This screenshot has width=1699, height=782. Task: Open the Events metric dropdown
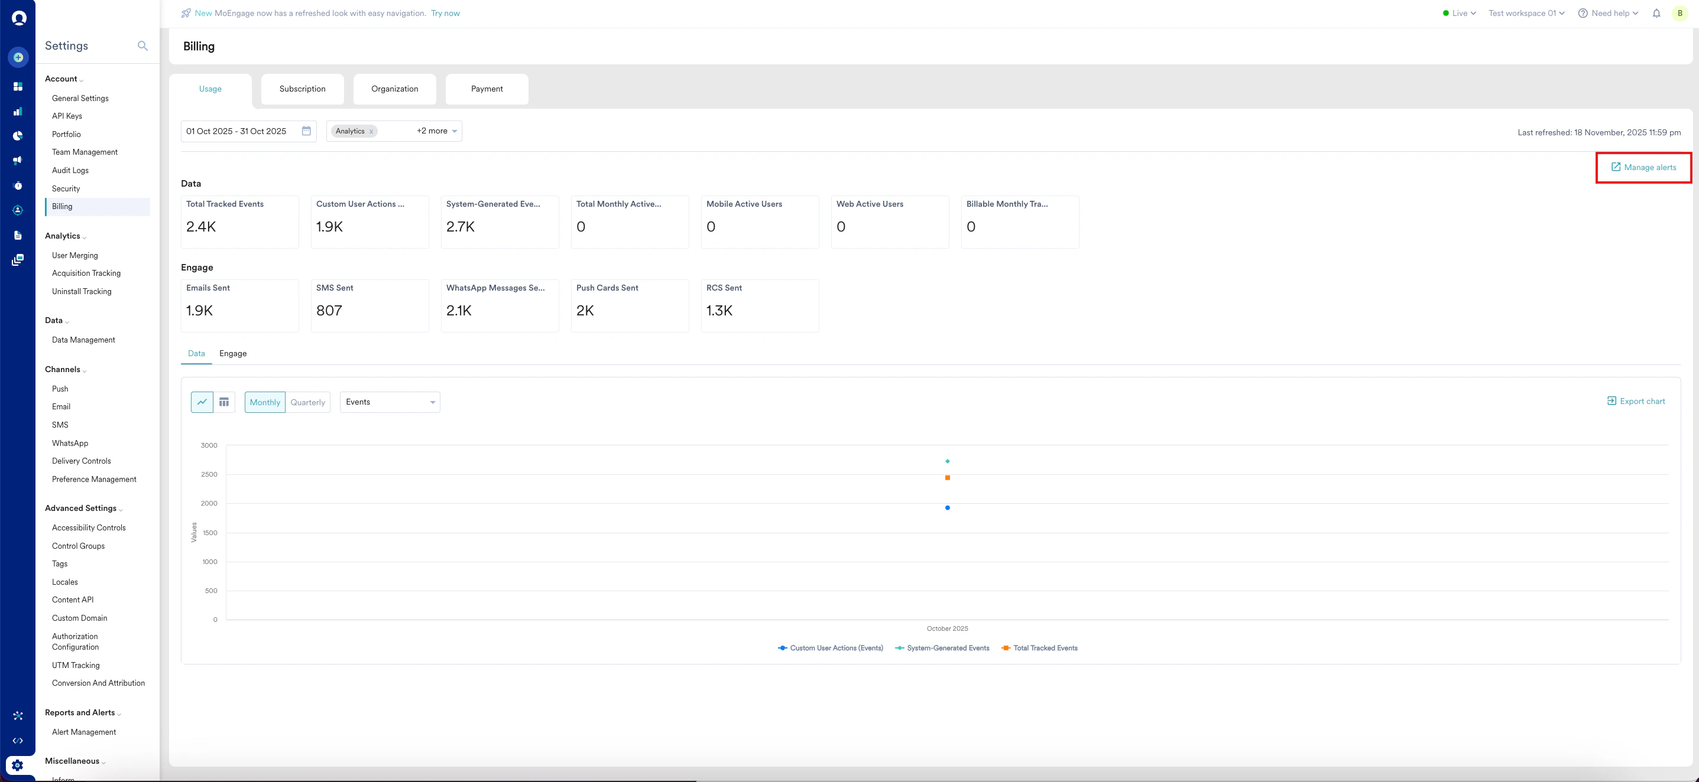pyautogui.click(x=390, y=402)
